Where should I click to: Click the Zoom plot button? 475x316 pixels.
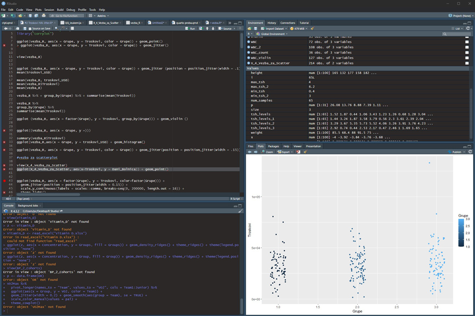tap(268, 152)
